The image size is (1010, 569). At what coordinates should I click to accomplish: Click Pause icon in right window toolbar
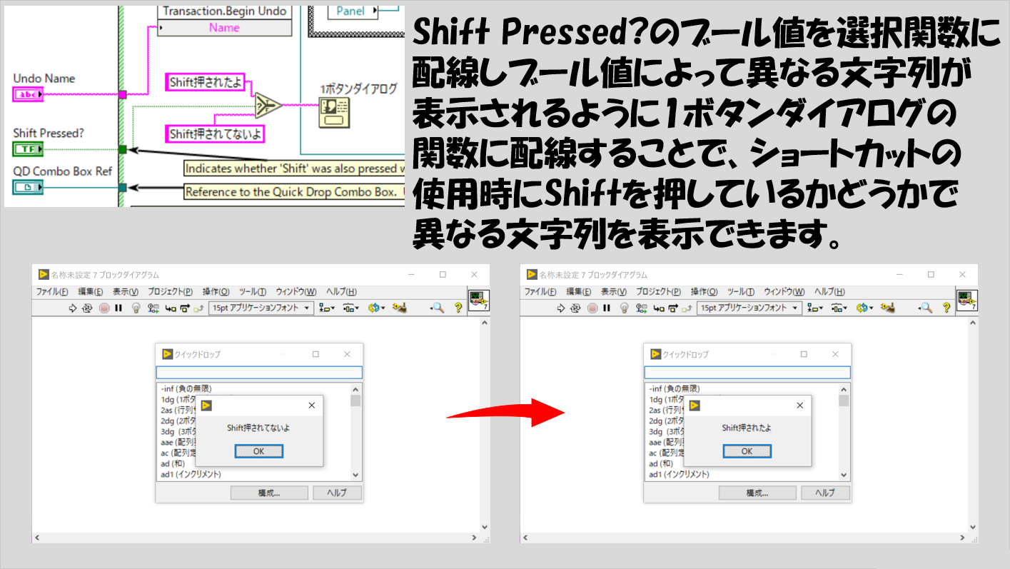point(607,308)
